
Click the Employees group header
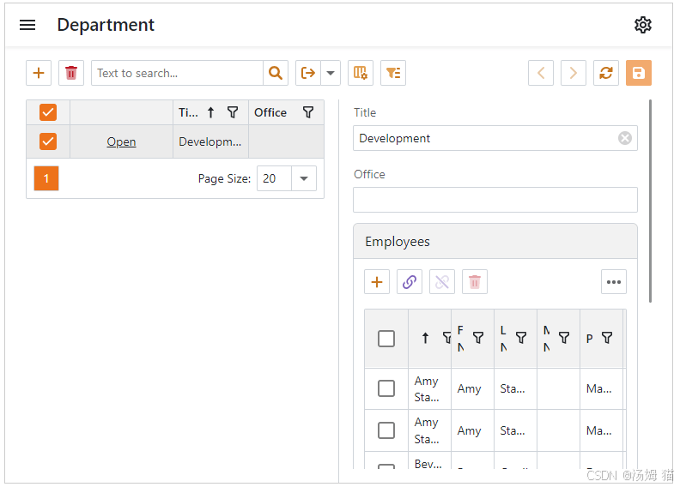(495, 241)
